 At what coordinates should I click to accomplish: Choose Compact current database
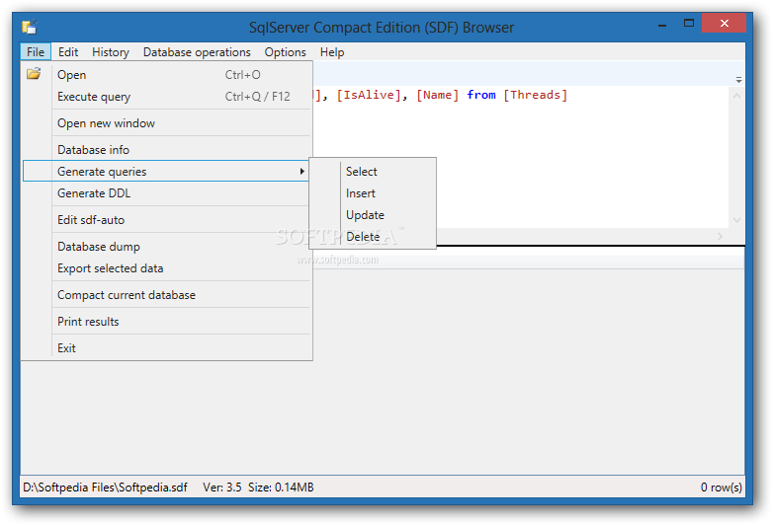click(x=167, y=295)
